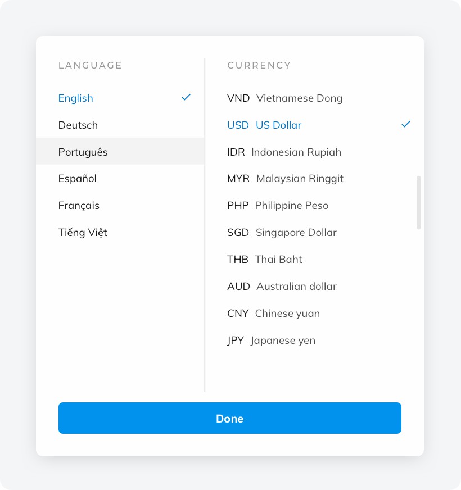The width and height of the screenshot is (461, 490).
Task: Pick MYR Malaysian Ringgit currency
Action: click(x=285, y=179)
